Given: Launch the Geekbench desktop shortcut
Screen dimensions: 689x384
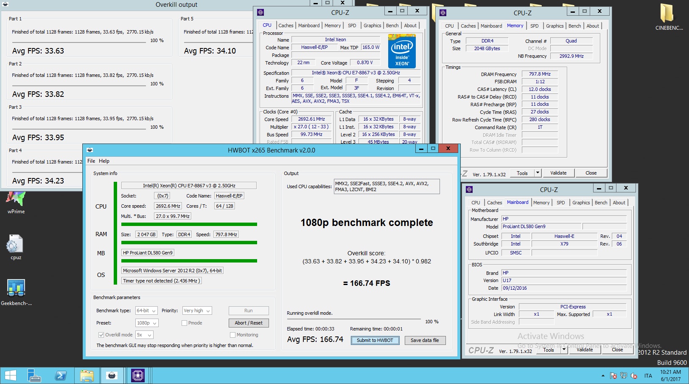Looking at the screenshot, I should (16, 292).
